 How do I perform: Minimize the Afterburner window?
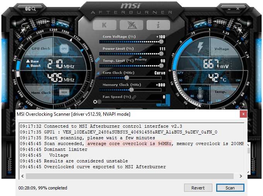pos(229,9)
